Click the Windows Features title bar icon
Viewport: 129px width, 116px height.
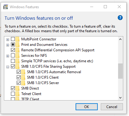(5, 7)
